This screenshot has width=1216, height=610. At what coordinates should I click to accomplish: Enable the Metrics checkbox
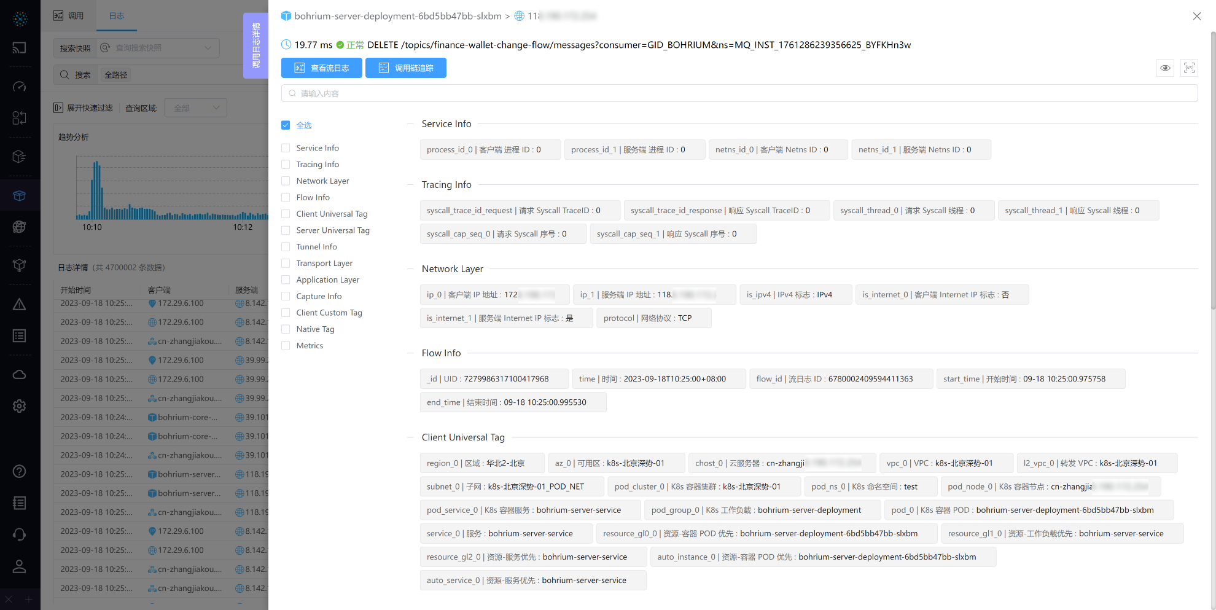point(286,346)
